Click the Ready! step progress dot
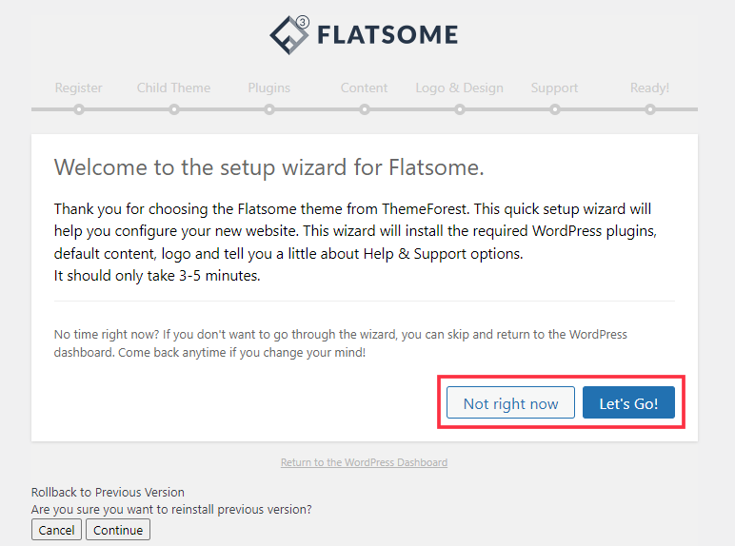 [x=650, y=109]
